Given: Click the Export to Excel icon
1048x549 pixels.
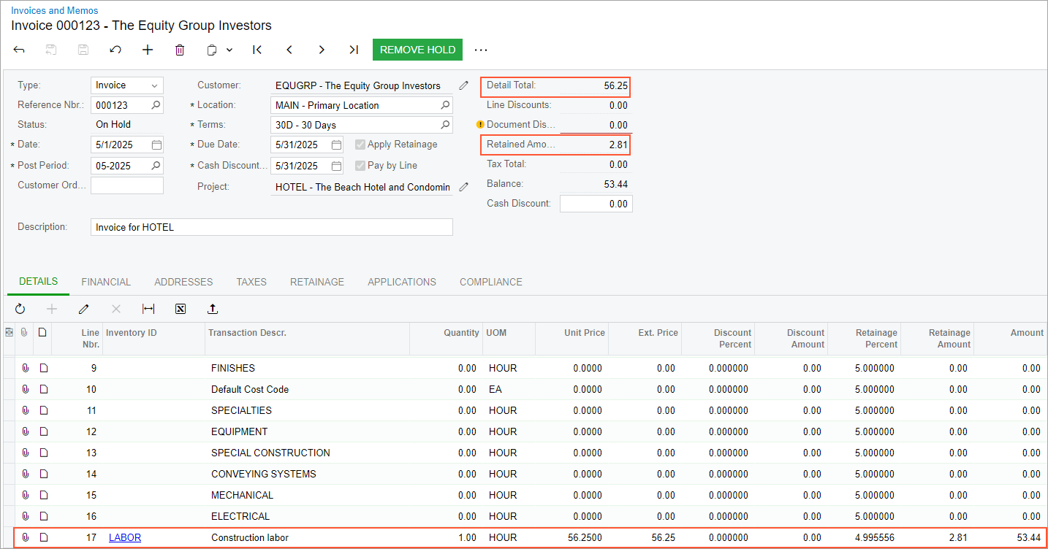Looking at the screenshot, I should click(x=181, y=309).
